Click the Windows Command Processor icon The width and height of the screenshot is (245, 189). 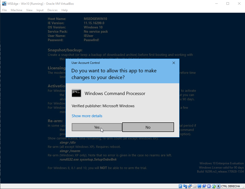pyautogui.click(x=76, y=93)
